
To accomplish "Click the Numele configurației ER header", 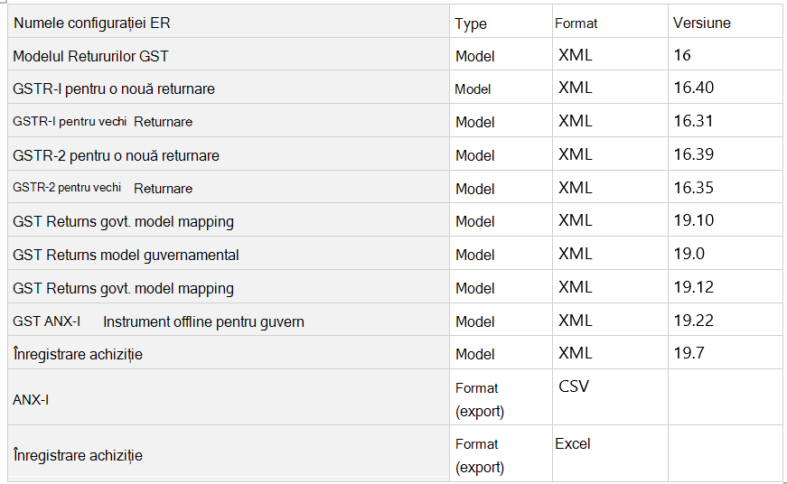I will click(92, 23).
